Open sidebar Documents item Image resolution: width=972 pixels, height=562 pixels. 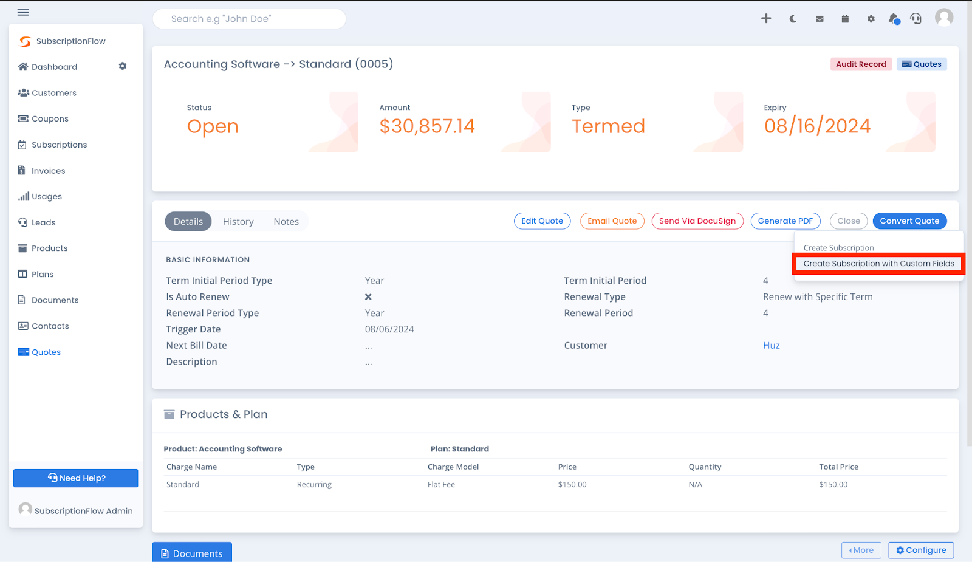[49, 300]
